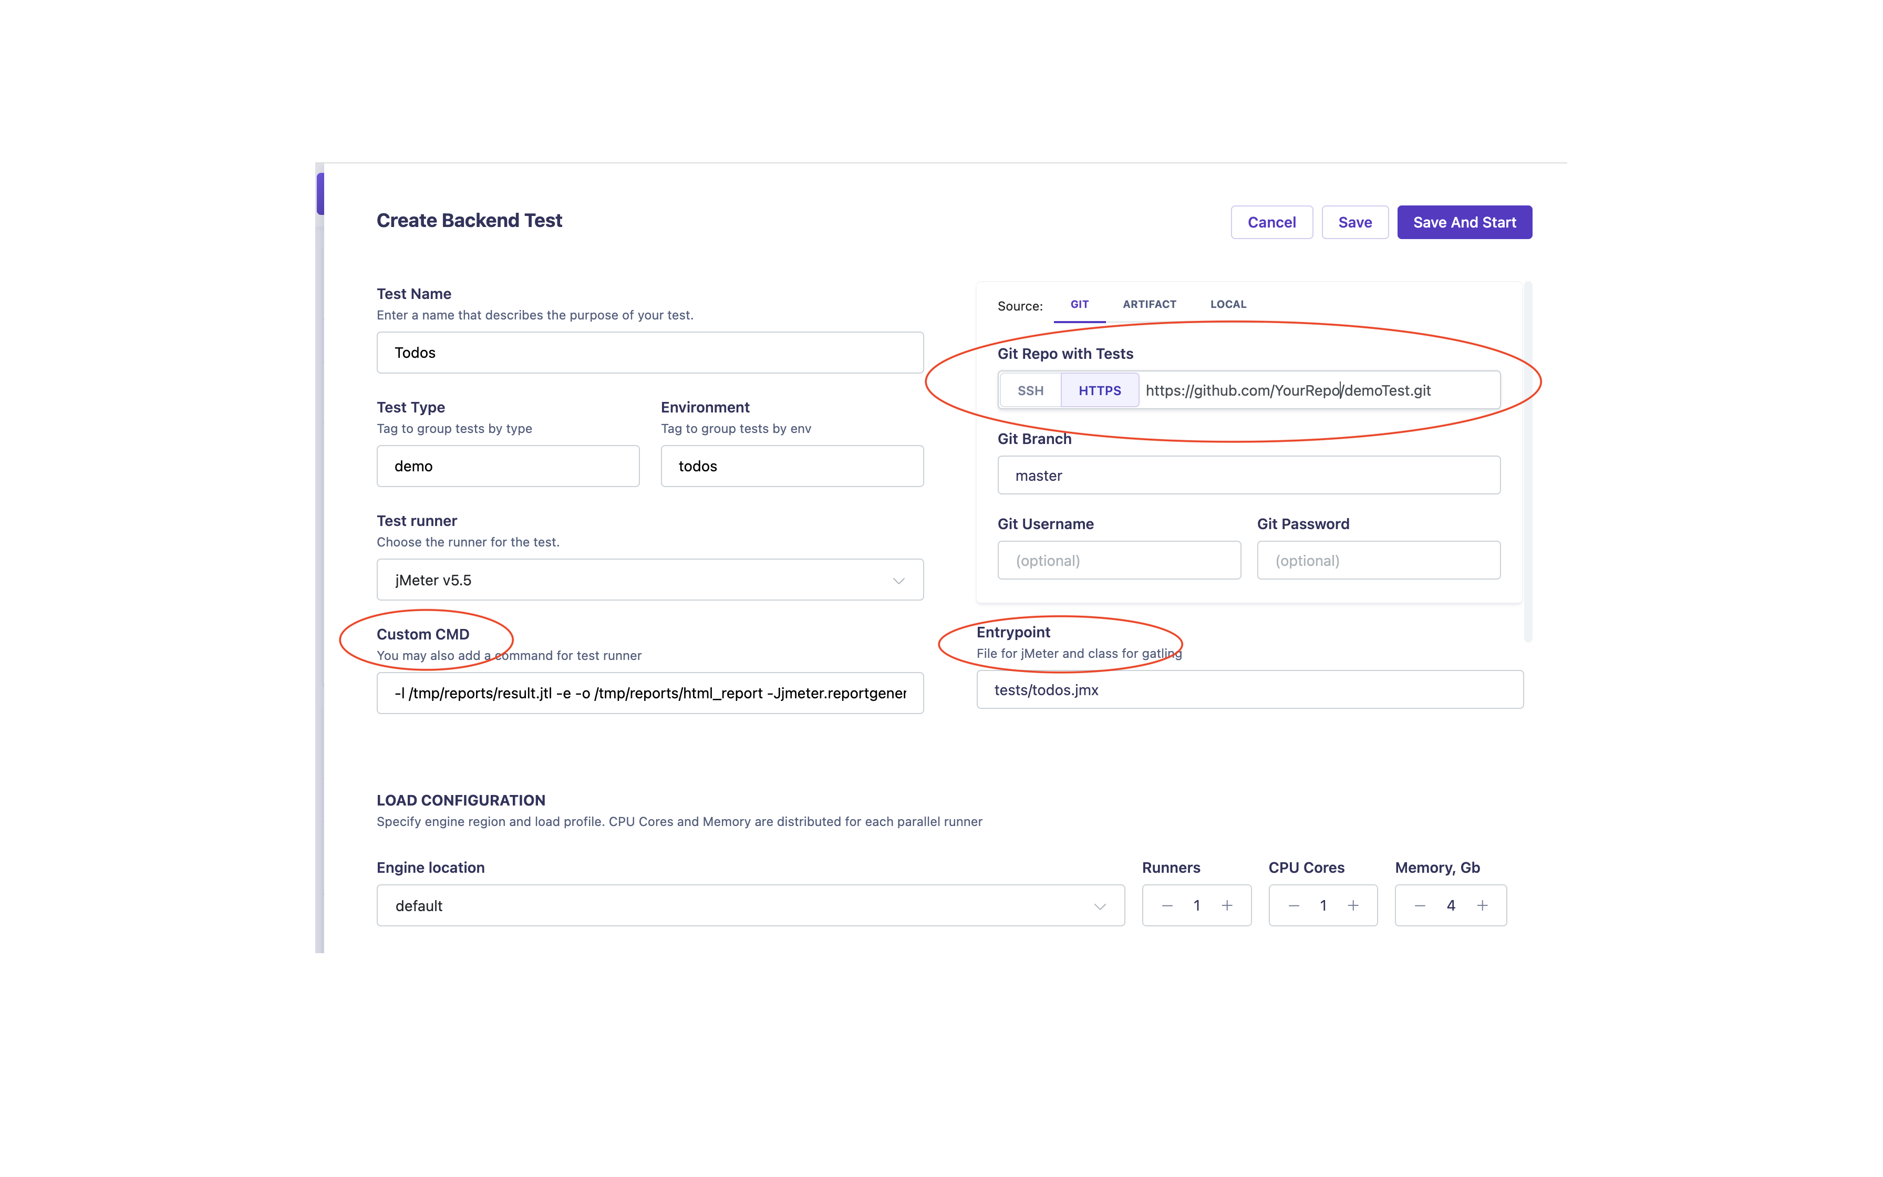The width and height of the screenshot is (1883, 1177).
Task: Focus the Git Username optional field
Action: click(x=1119, y=561)
